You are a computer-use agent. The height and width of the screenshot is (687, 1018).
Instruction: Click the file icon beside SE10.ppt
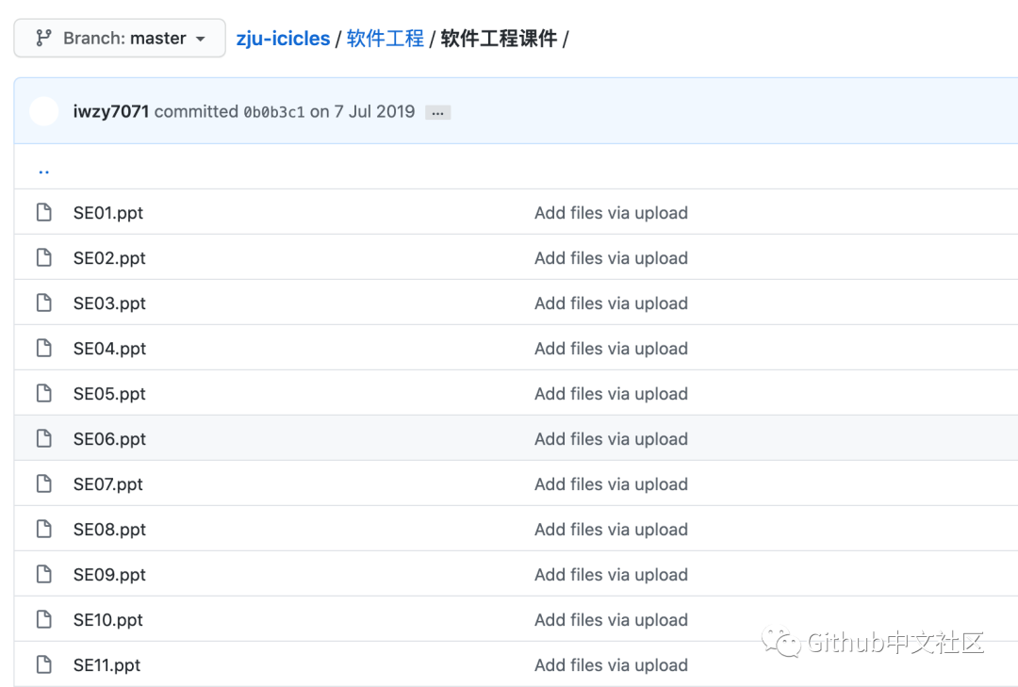pyautogui.click(x=43, y=620)
